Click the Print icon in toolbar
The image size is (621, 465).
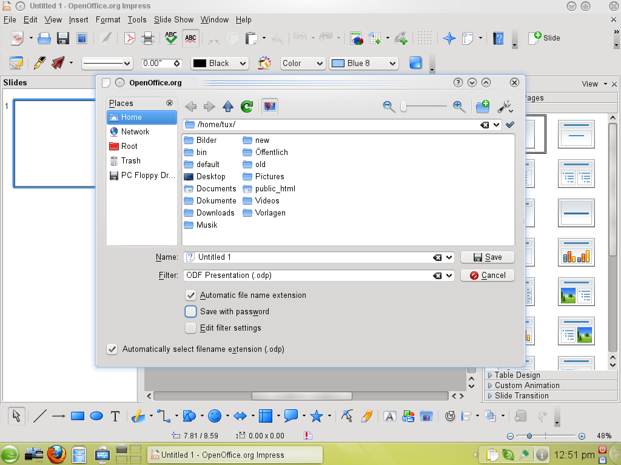148,38
